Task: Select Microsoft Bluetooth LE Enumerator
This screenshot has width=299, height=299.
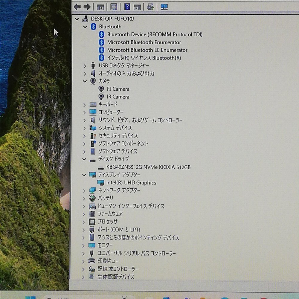Action: point(146,50)
